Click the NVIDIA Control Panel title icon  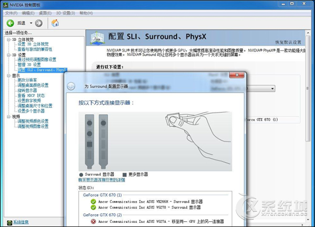[x=6, y=5]
